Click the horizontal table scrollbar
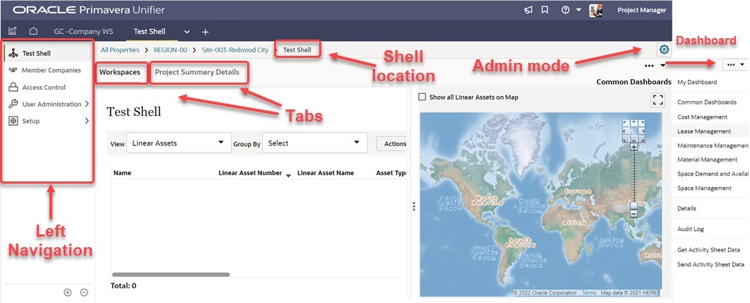The height and width of the screenshot is (303, 750). pyautogui.click(x=171, y=275)
